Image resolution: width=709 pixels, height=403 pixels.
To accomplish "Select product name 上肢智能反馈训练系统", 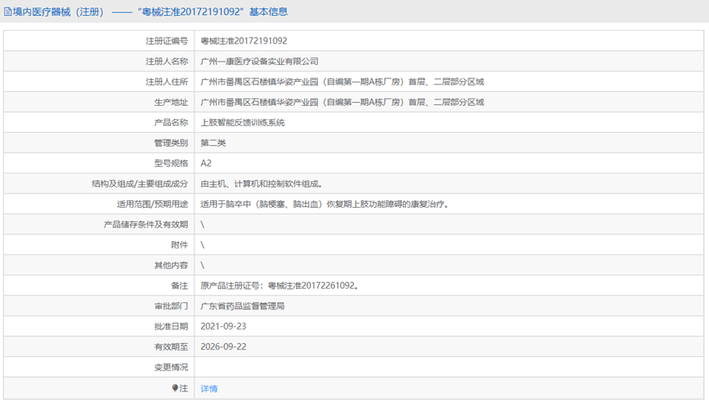I will coord(243,123).
